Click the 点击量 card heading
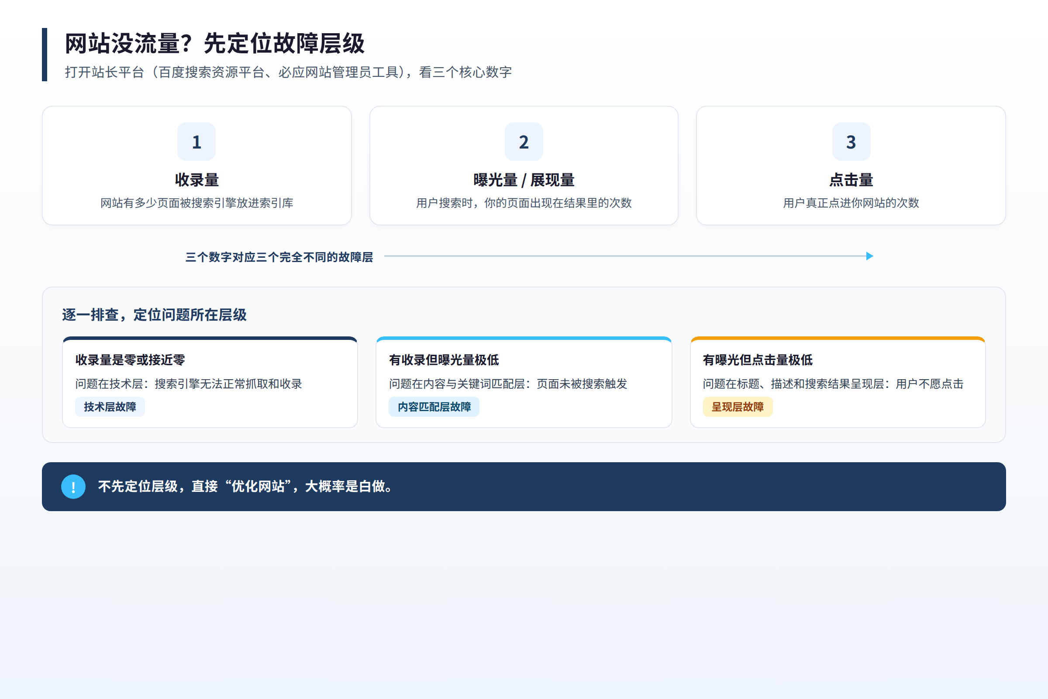Viewport: 1048px width, 699px height. point(851,180)
